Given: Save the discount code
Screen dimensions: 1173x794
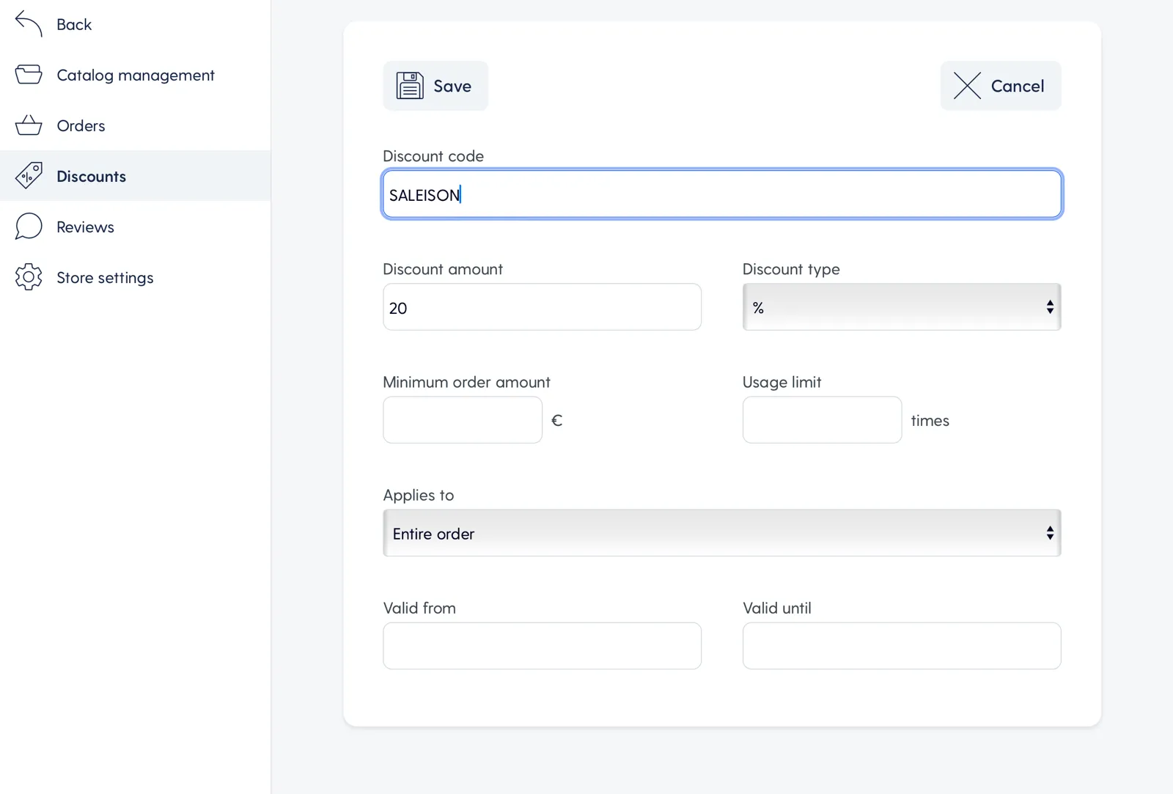Looking at the screenshot, I should point(435,86).
